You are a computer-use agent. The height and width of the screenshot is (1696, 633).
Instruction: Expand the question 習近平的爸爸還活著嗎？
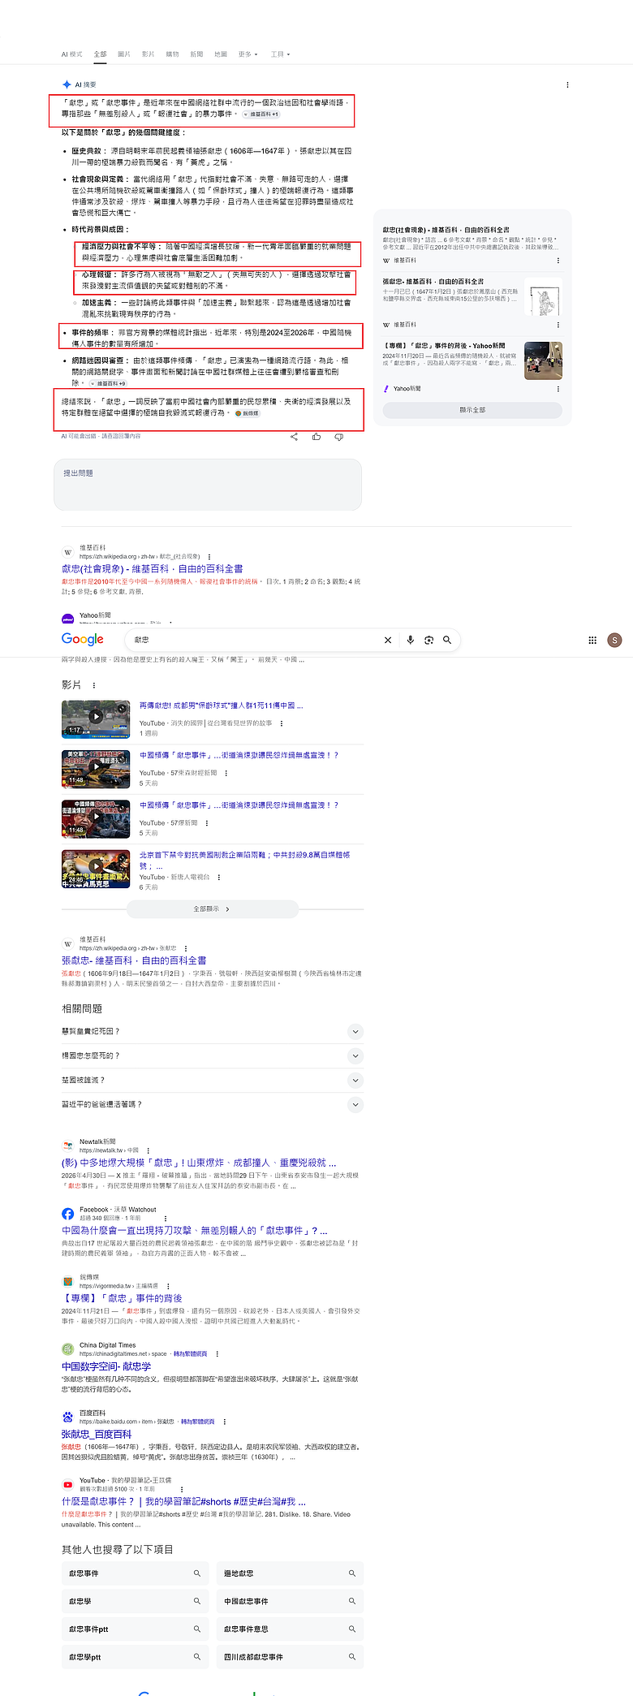coord(212,1104)
